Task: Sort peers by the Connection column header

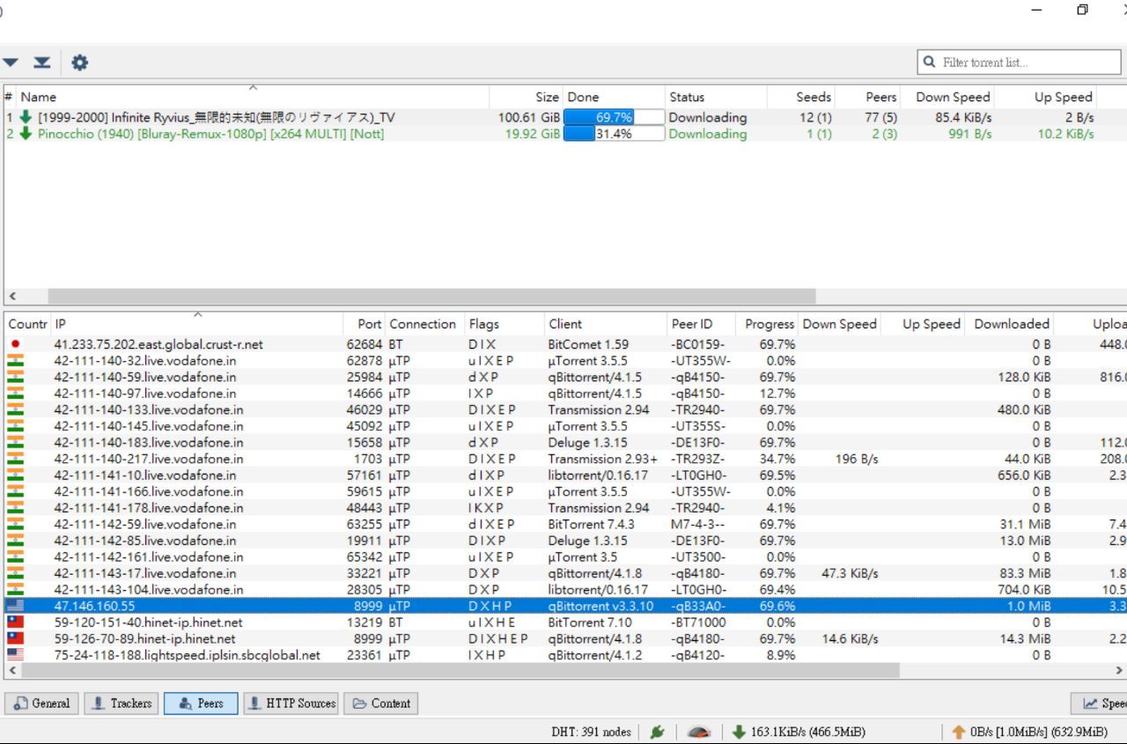Action: pyautogui.click(x=424, y=324)
